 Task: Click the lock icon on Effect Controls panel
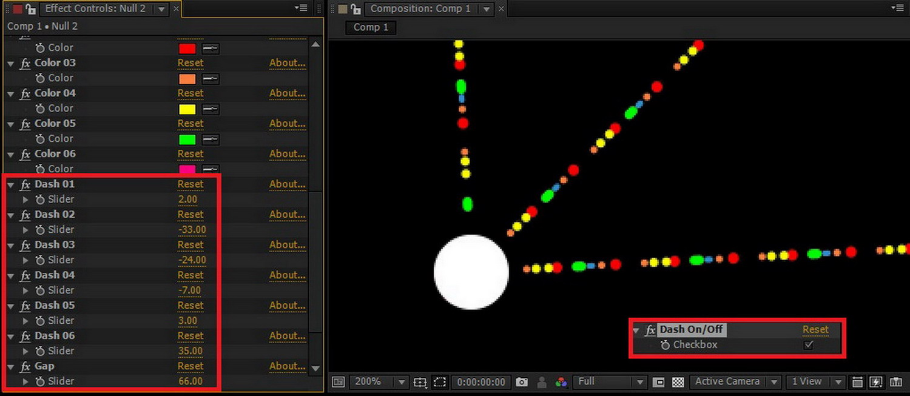coord(30,8)
